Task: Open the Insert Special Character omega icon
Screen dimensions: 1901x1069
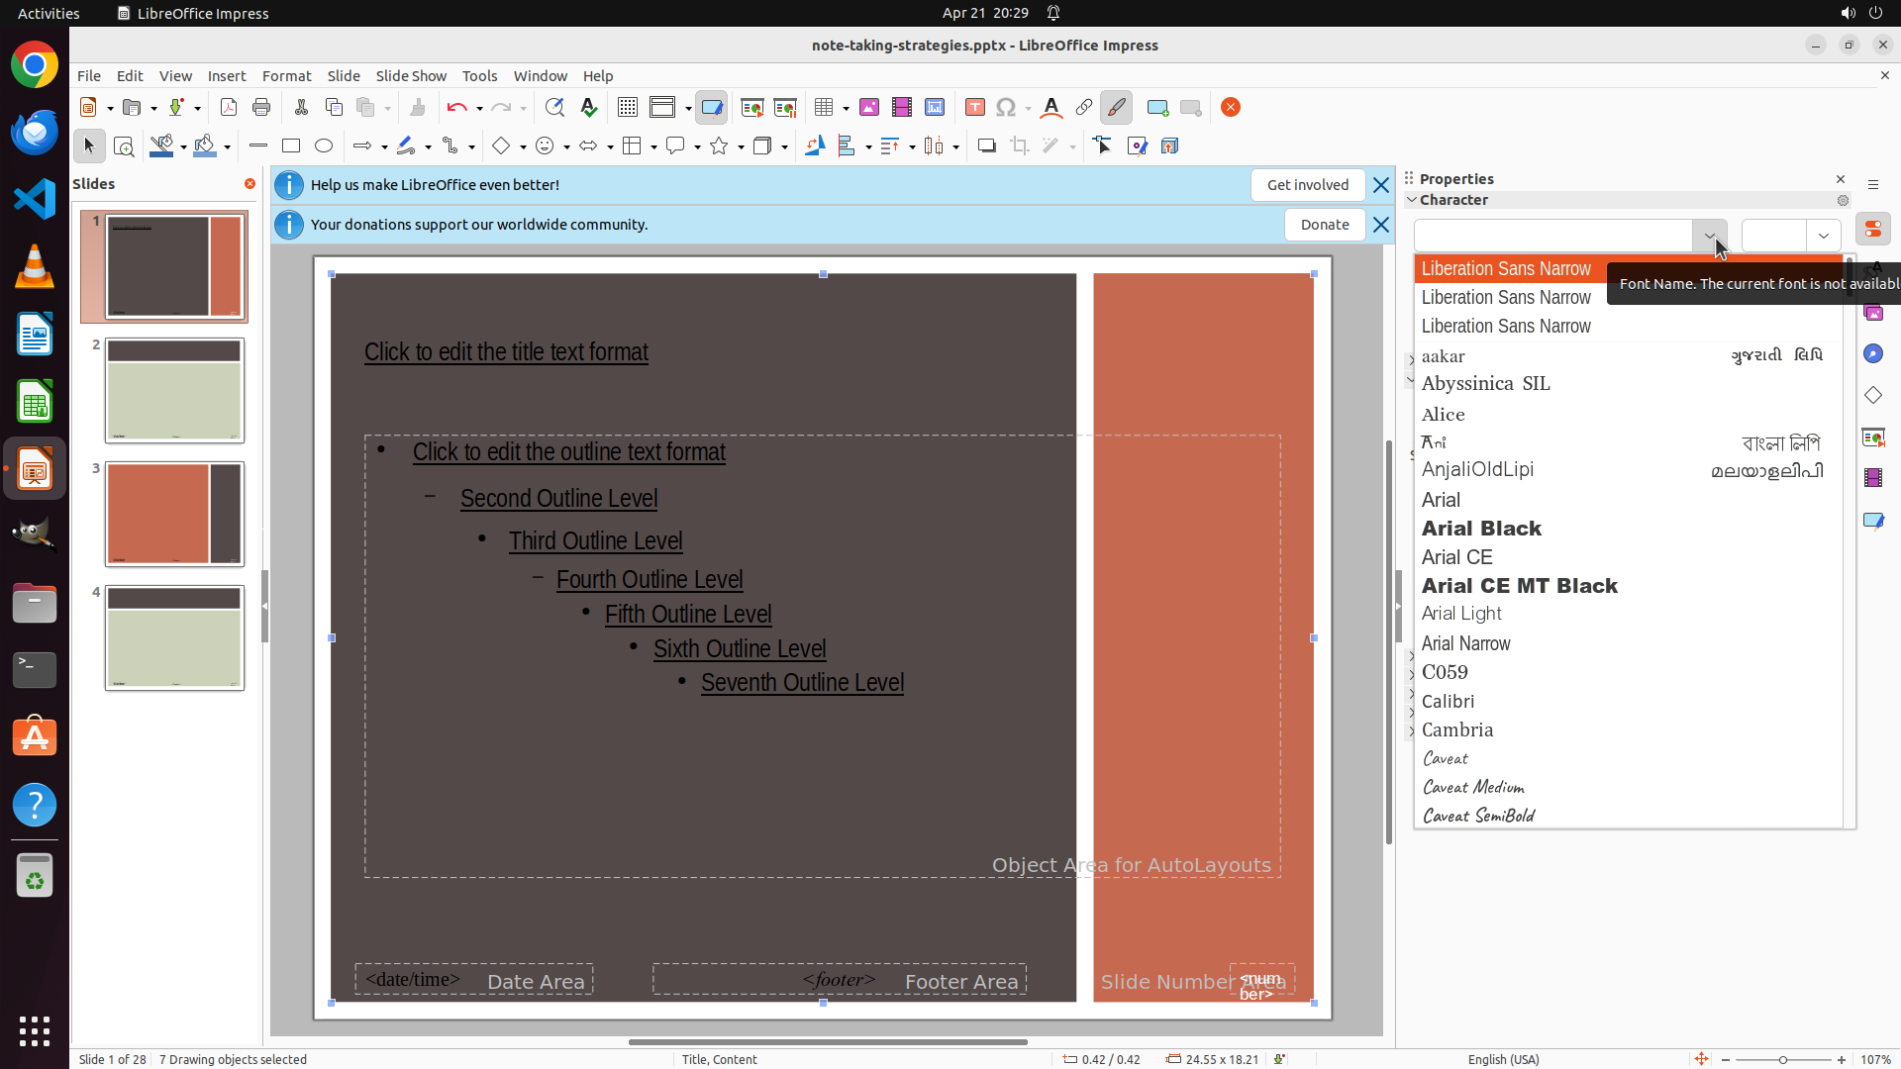Action: (x=1006, y=108)
